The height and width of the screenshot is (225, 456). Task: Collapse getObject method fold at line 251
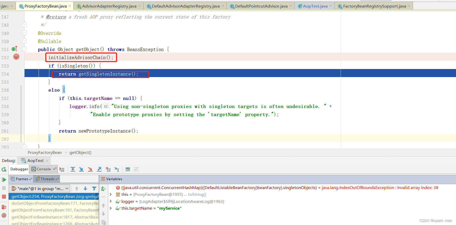coord(25,49)
